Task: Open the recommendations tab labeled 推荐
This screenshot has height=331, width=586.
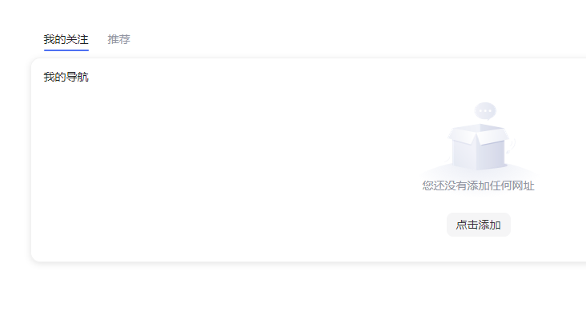Action: coord(118,39)
